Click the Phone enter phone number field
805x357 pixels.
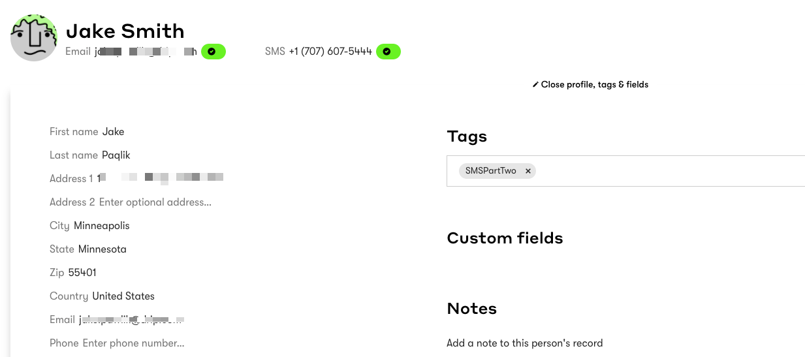pyautogui.click(x=134, y=343)
